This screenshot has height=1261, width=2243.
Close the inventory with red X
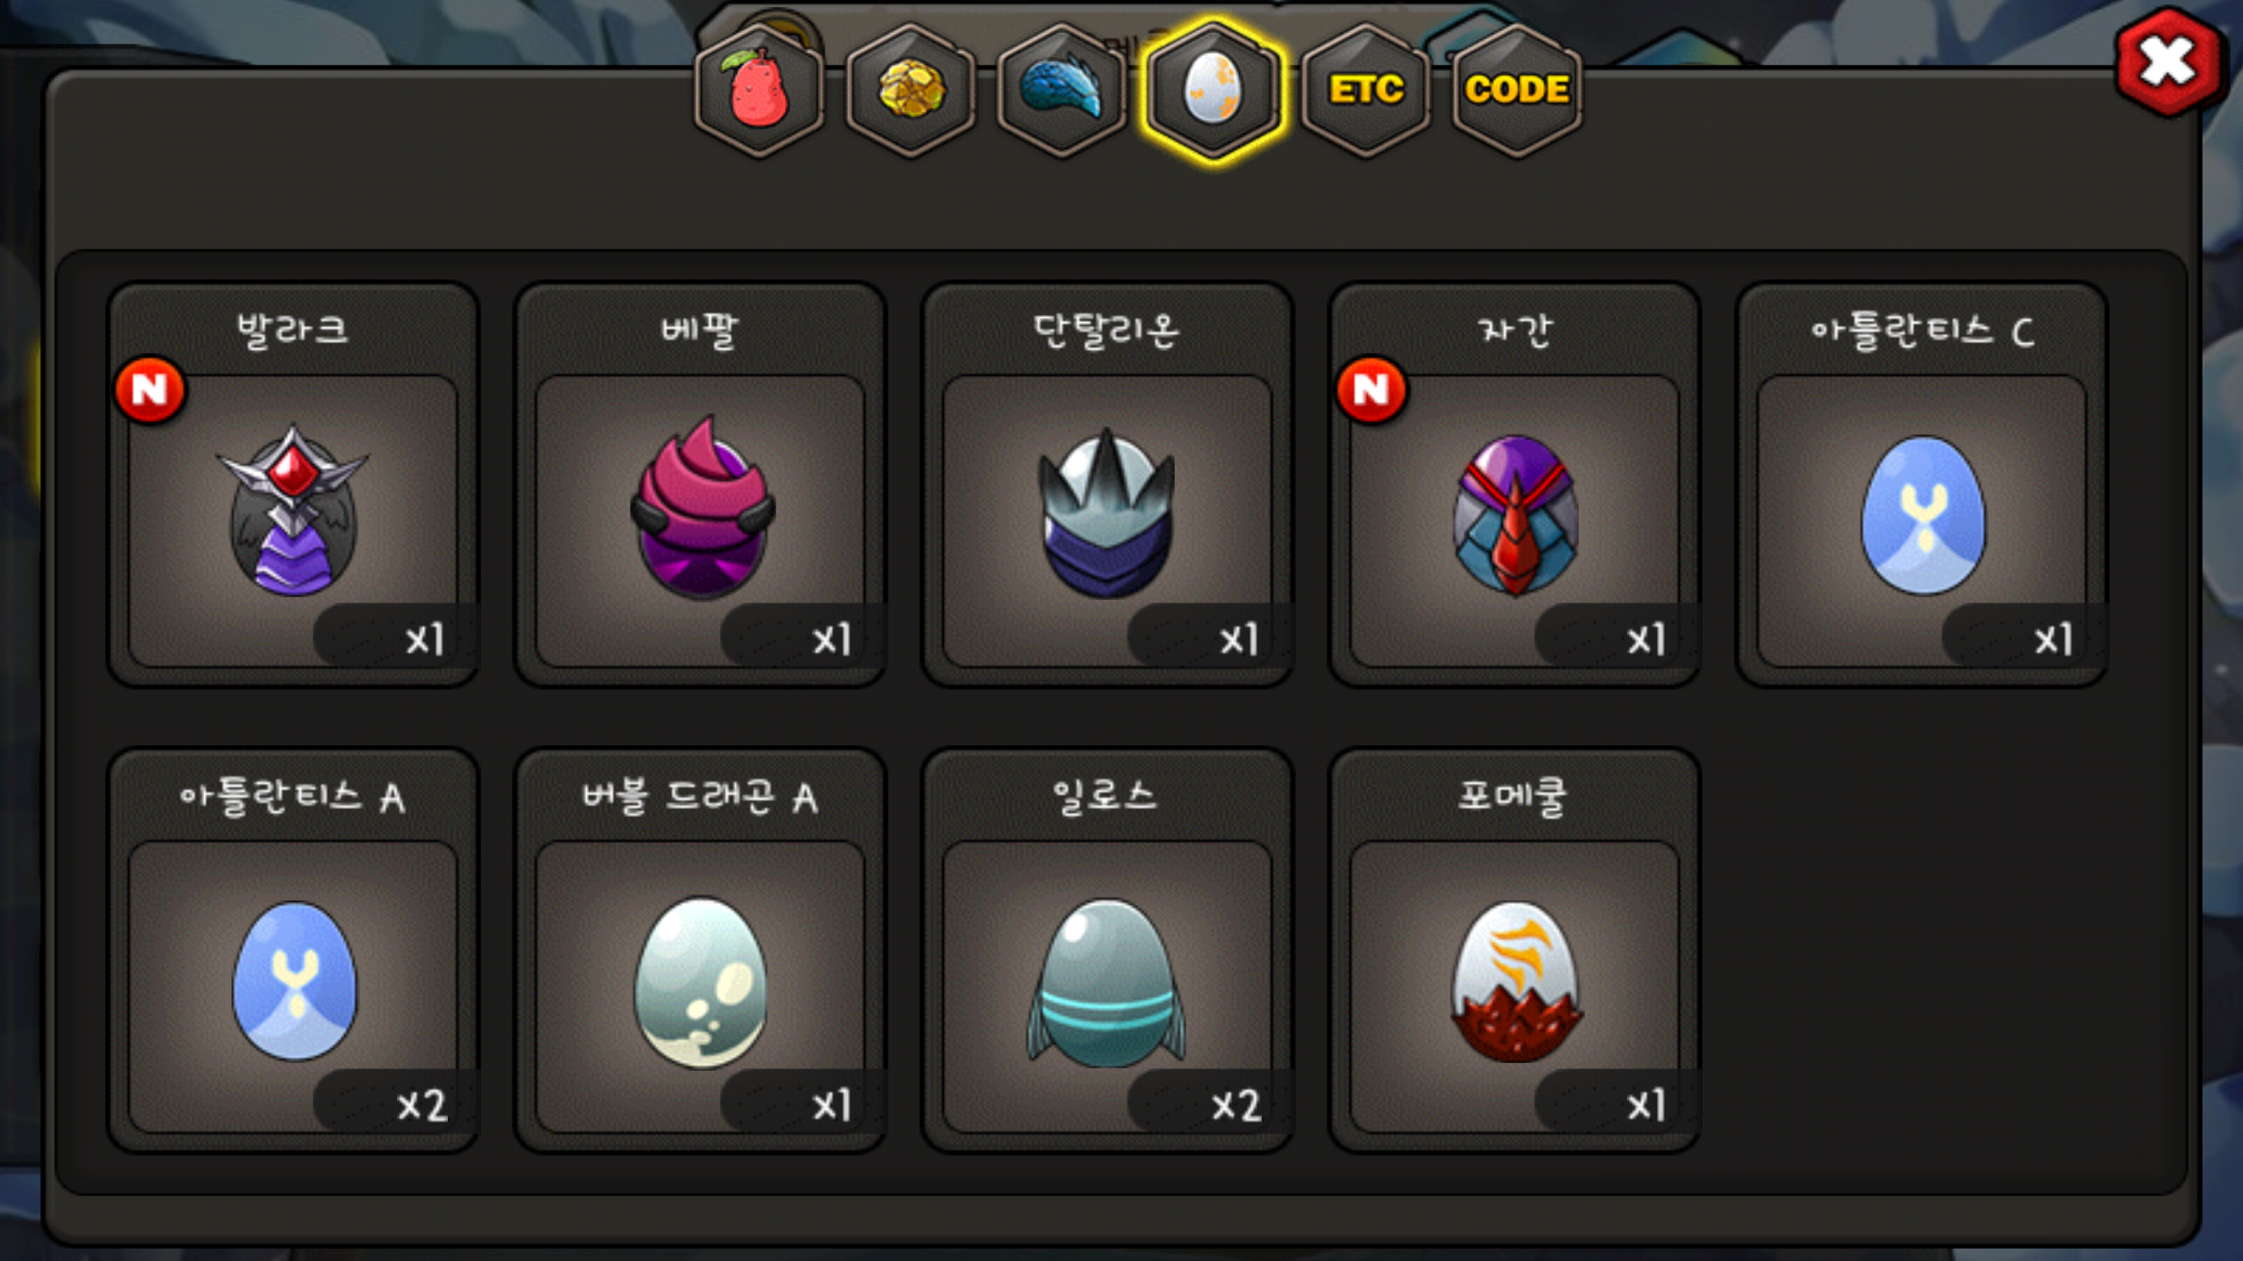point(2169,63)
